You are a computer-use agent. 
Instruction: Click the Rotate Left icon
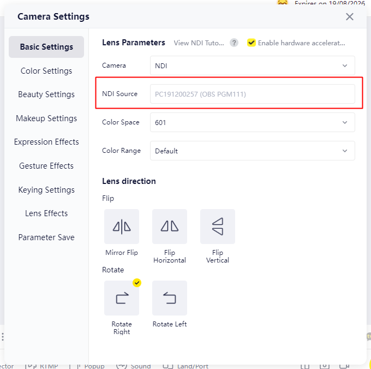170,298
